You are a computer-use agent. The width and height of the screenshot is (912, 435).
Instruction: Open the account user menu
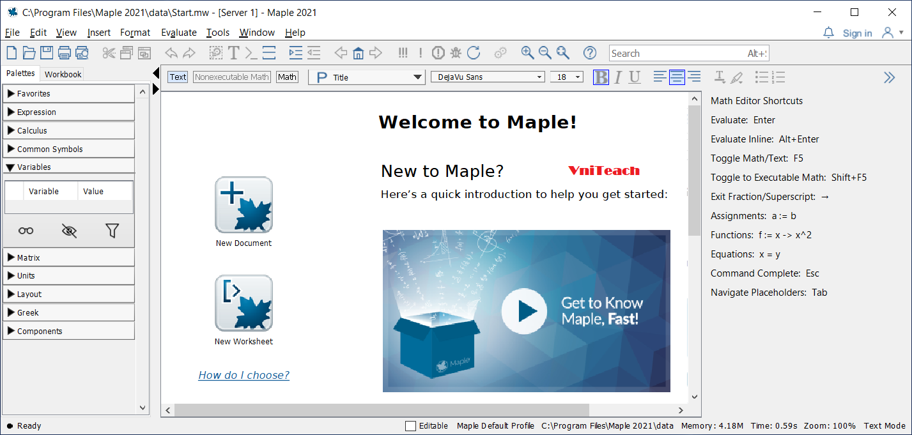892,33
